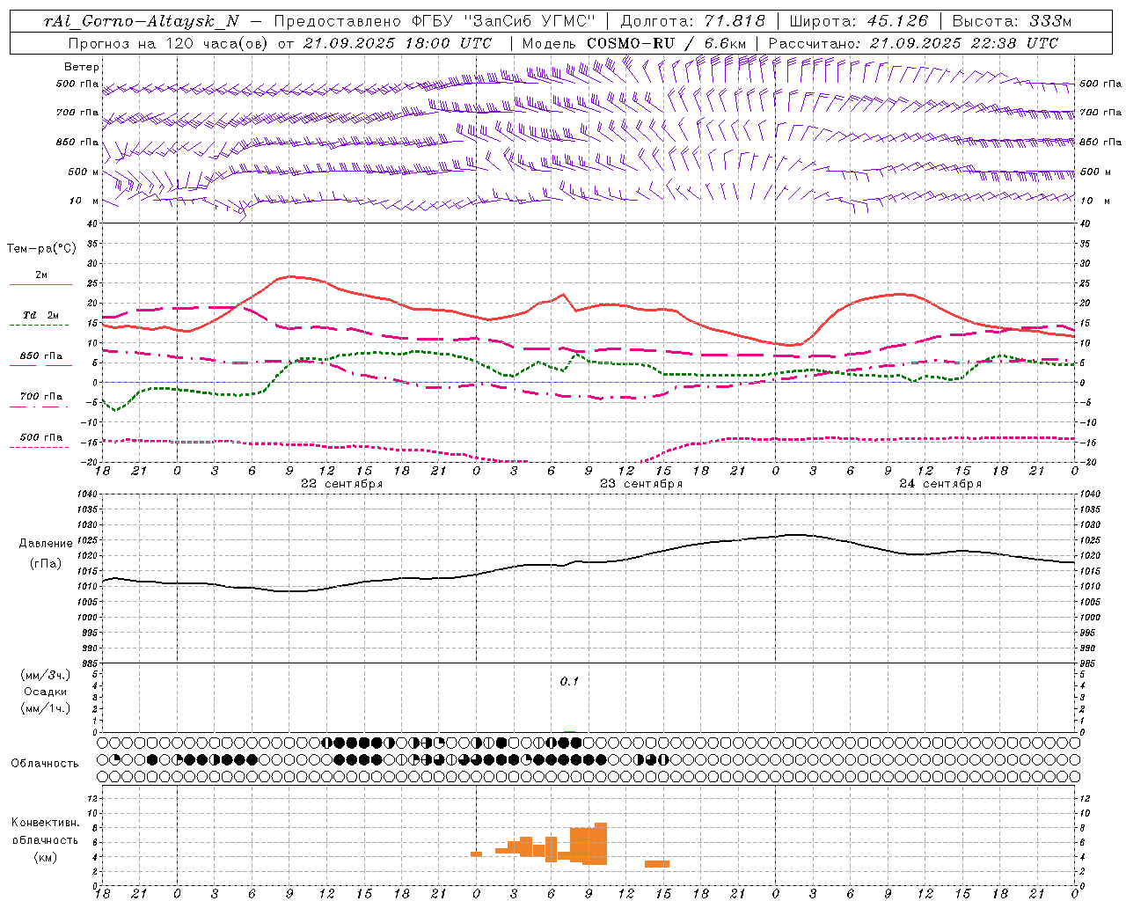Click the Осадки precipitation label

pos(46,692)
